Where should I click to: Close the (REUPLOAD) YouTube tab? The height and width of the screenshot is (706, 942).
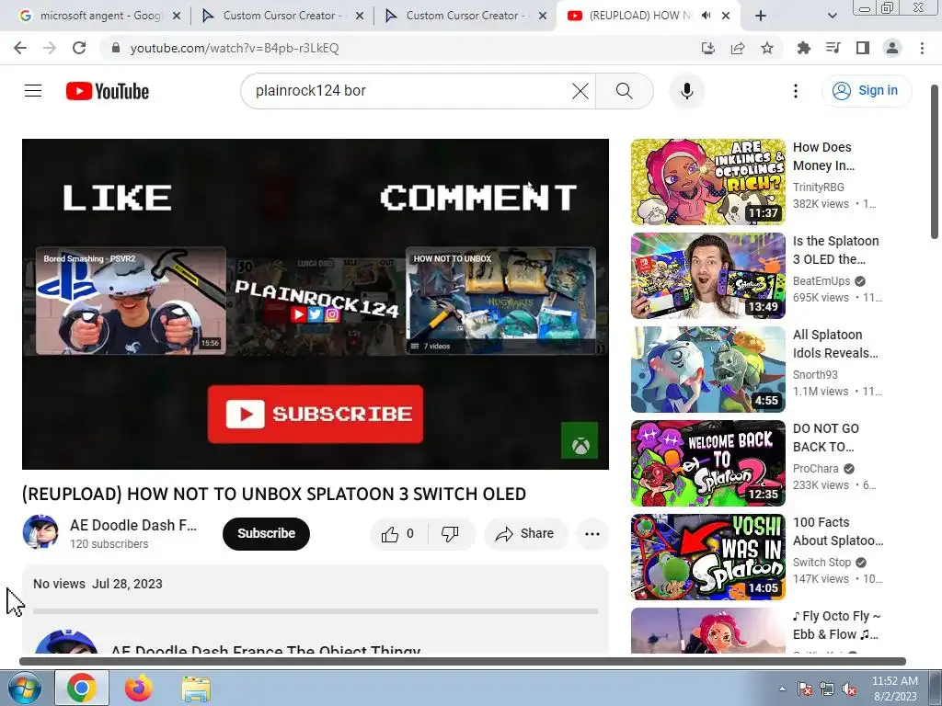[726, 16]
